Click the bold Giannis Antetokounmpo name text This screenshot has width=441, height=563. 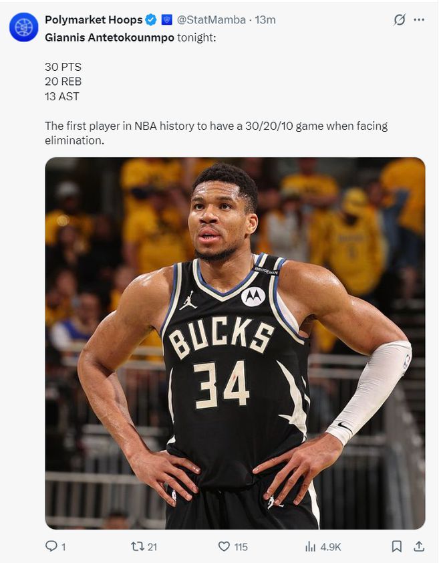pos(110,37)
